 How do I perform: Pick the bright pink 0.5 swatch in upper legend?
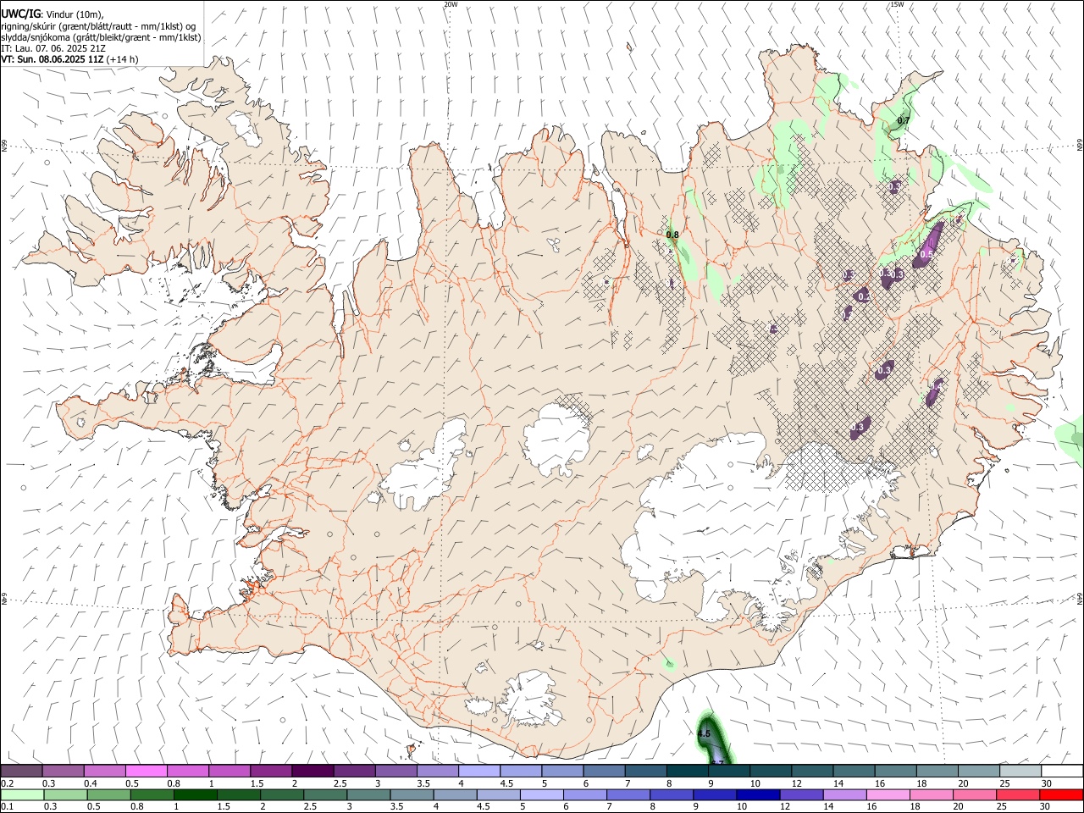tap(146, 771)
